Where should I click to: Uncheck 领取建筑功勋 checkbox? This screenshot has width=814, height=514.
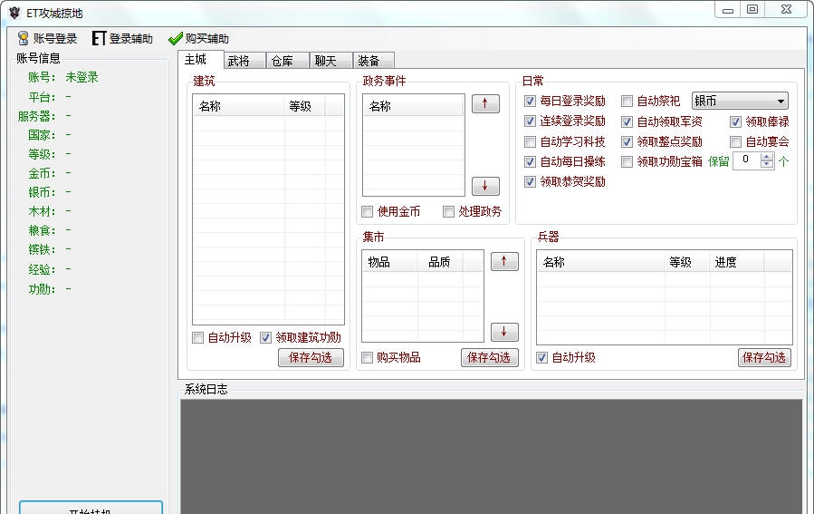click(265, 338)
